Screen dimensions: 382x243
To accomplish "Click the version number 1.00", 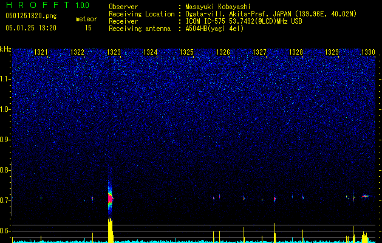I will tap(82, 5).
